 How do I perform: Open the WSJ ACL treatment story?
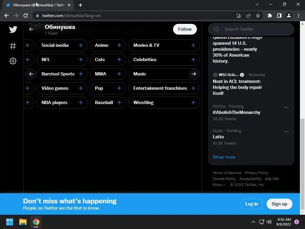[237, 87]
